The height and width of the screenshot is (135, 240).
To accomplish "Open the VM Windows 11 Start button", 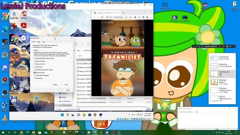I will pyautogui.click(x=62, y=115).
